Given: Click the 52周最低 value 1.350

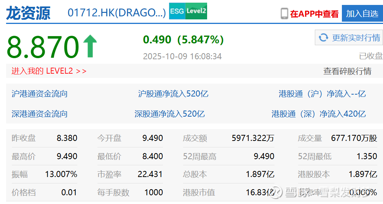Looking at the screenshot, I should point(367,156).
